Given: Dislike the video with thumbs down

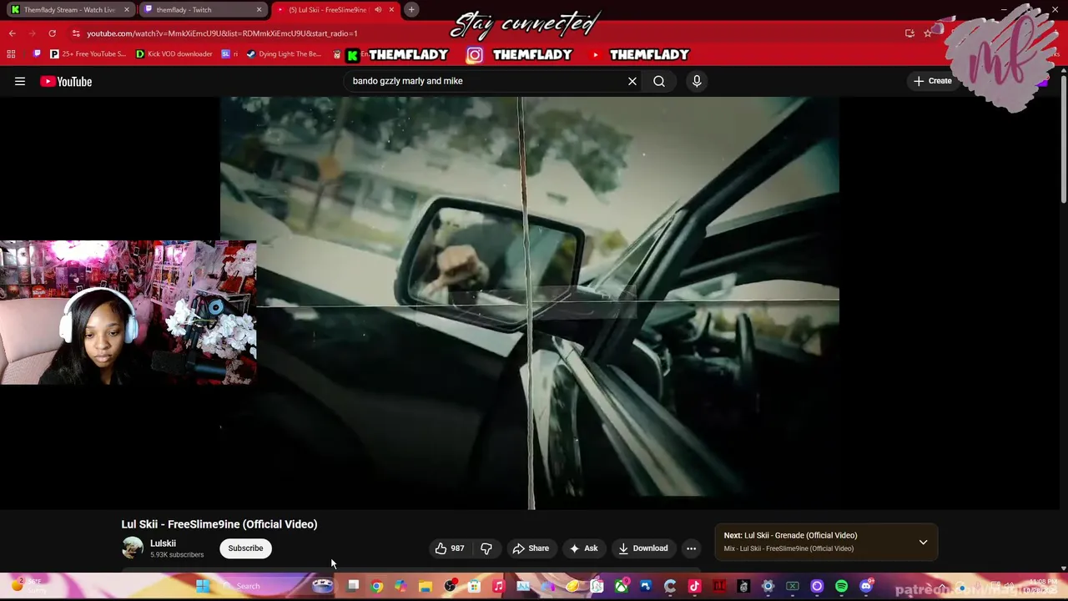Looking at the screenshot, I should pos(486,548).
